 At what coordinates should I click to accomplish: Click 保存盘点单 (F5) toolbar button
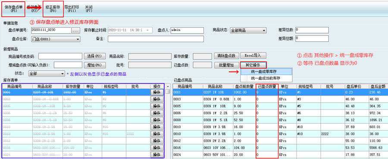[x=13, y=9]
